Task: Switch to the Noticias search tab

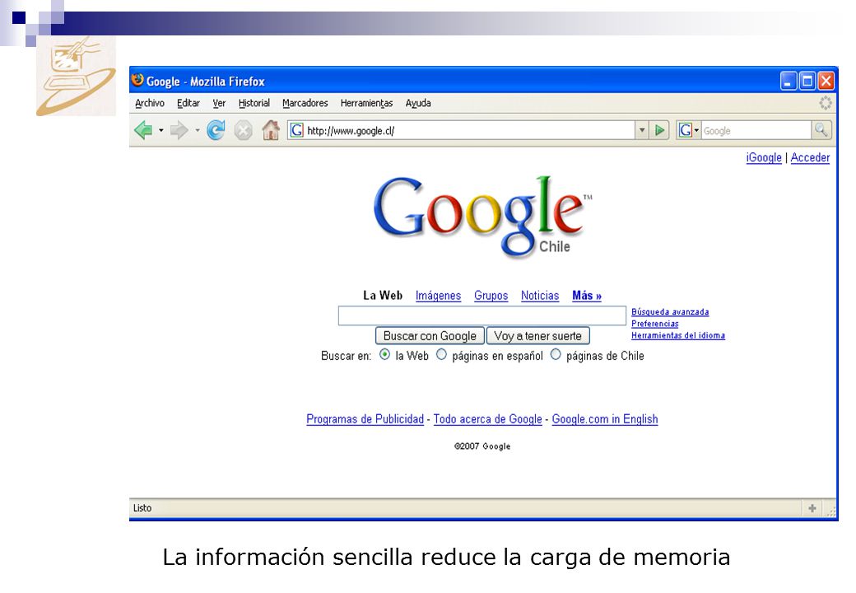Action: [540, 296]
